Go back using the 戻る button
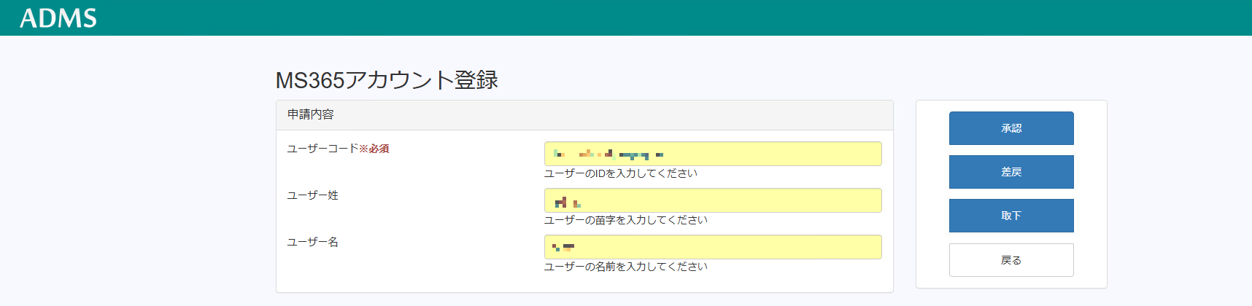 pos(1011,260)
